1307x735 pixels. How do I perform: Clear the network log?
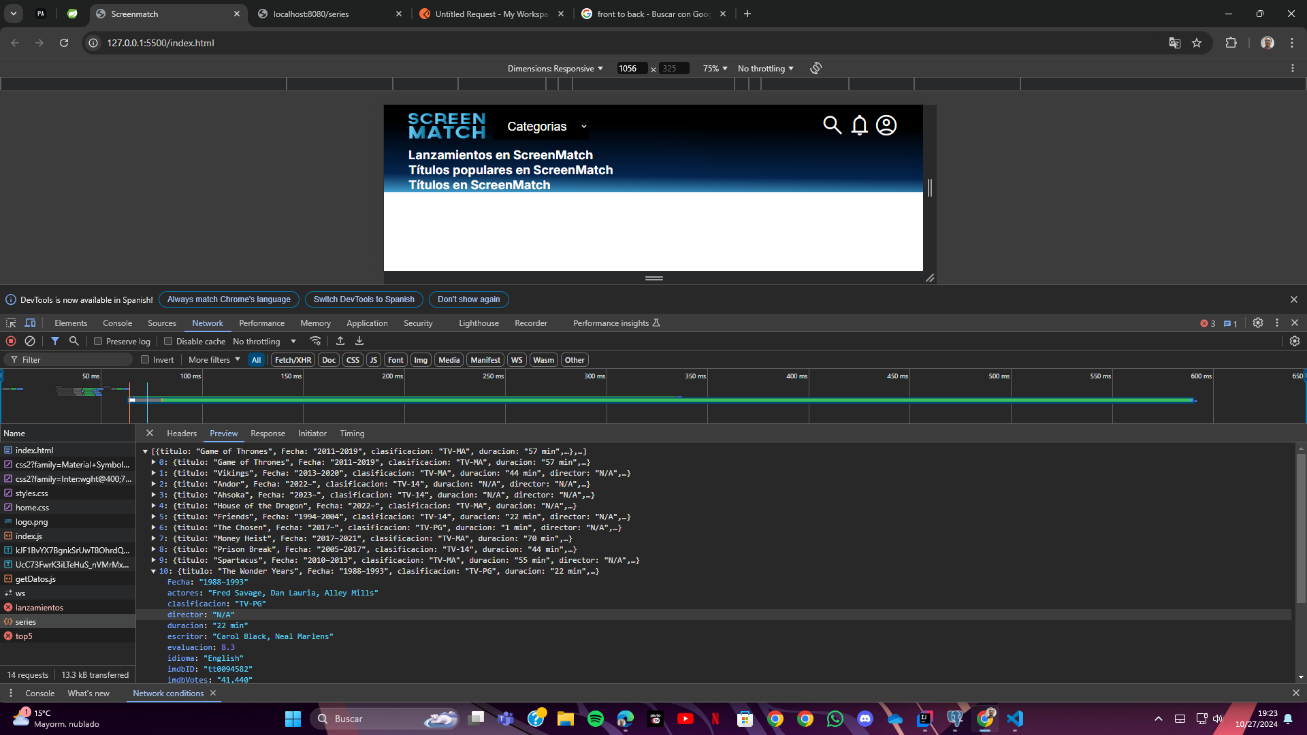pos(30,341)
